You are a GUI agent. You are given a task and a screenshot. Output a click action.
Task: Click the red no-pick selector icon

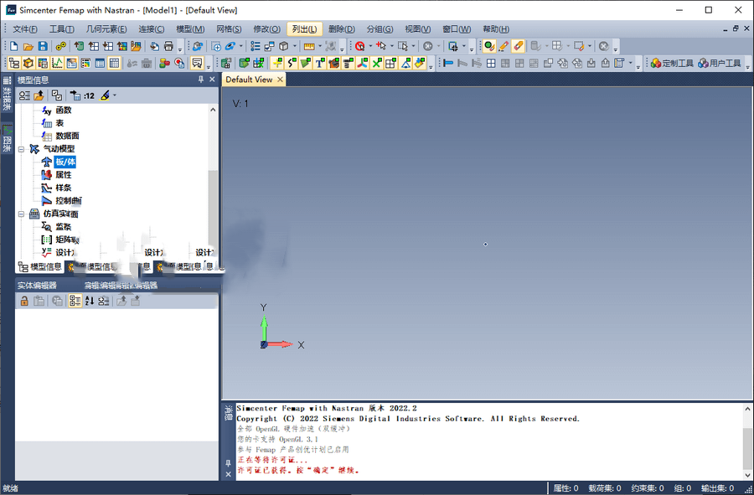pyautogui.click(x=359, y=46)
